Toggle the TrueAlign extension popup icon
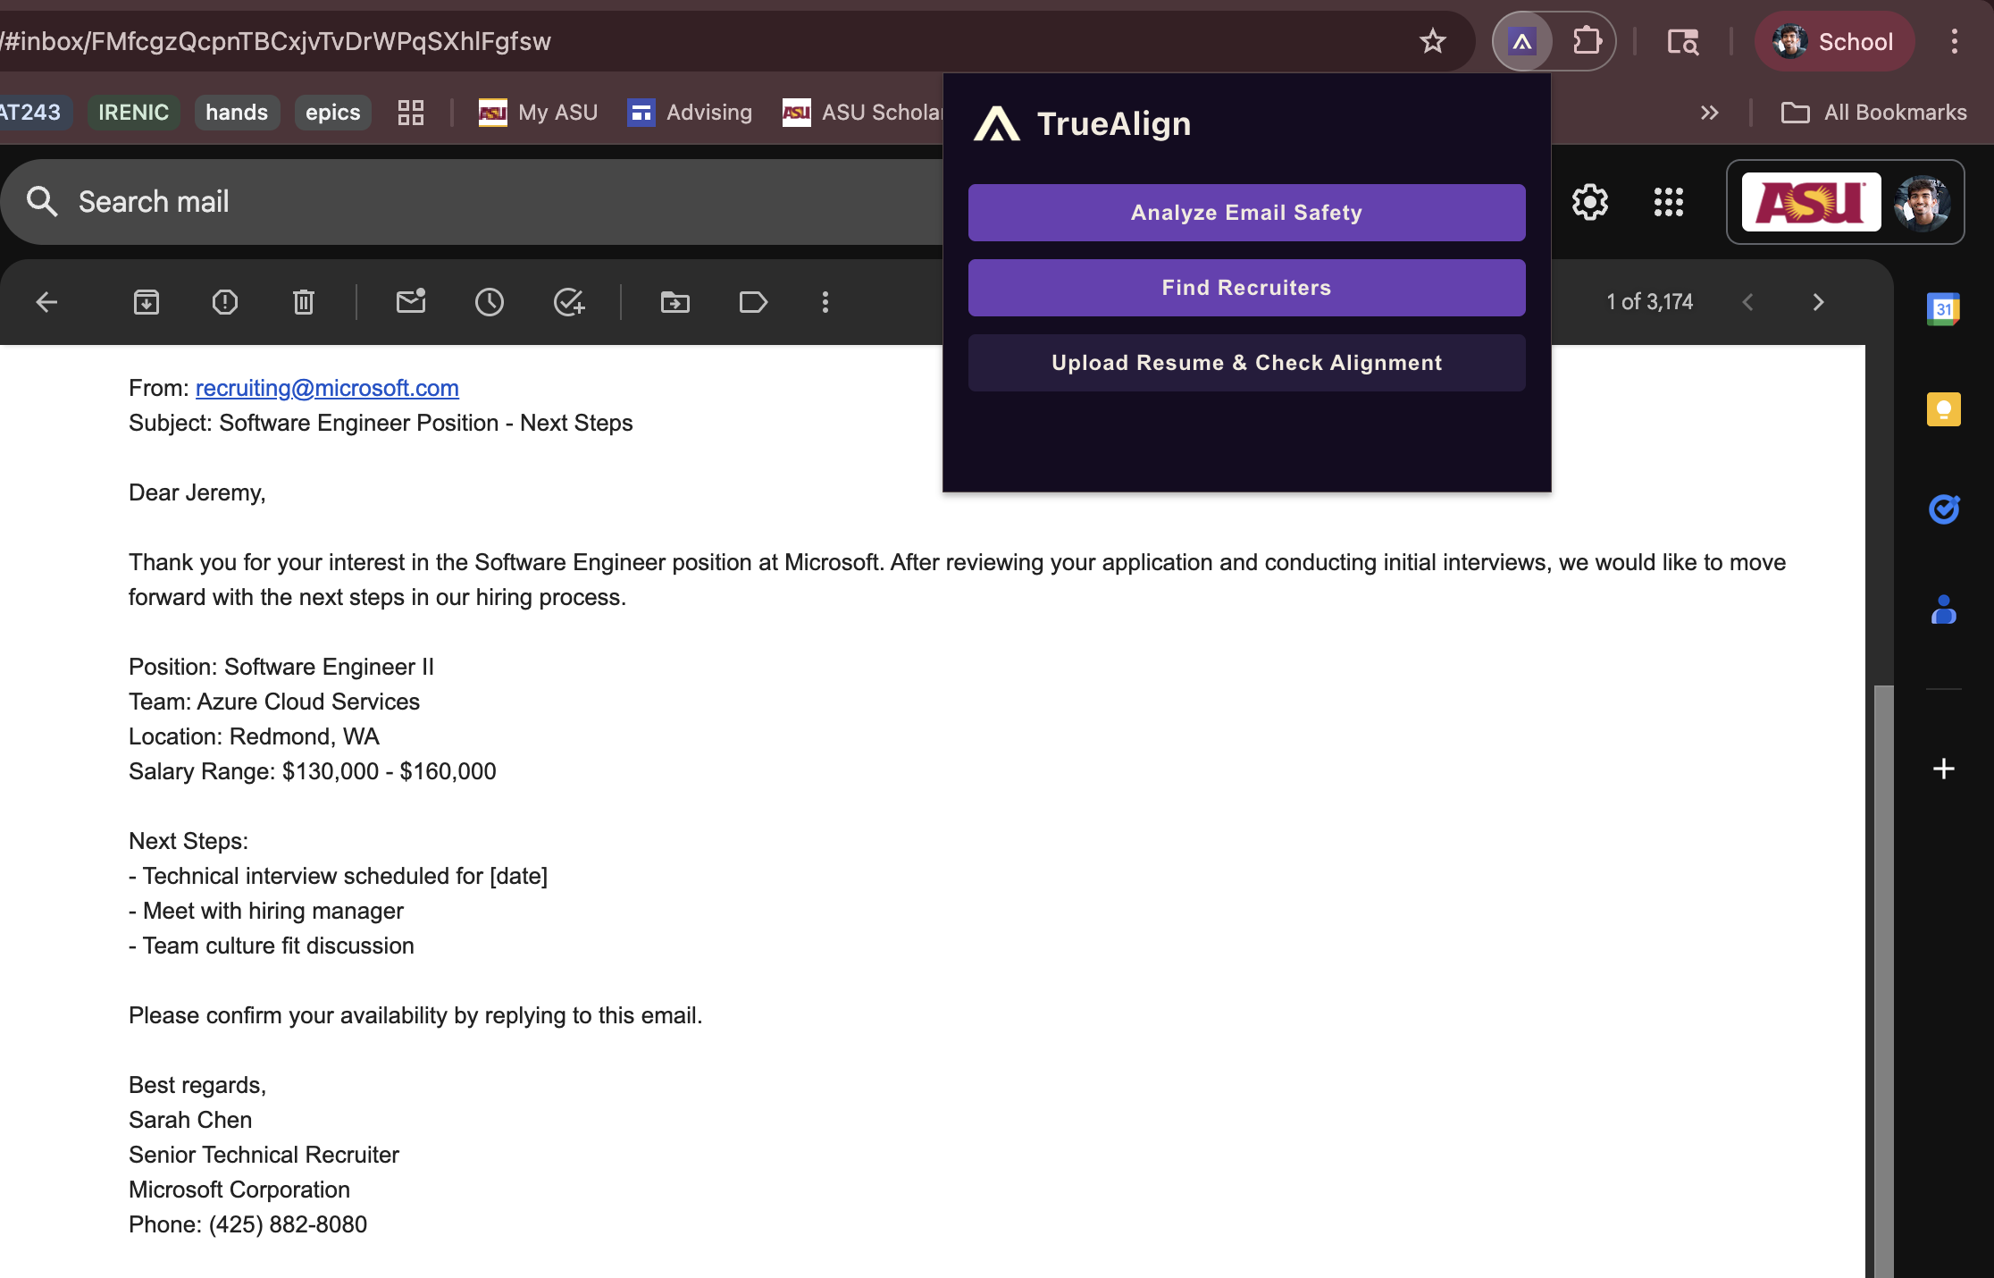Screen dimensions: 1994x1278 1522,41
